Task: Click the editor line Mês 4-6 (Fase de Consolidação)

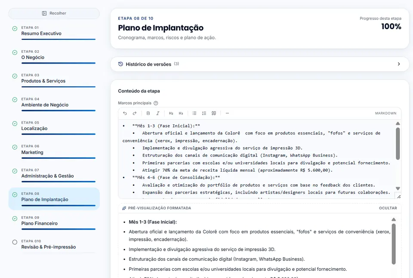Action: point(176,178)
